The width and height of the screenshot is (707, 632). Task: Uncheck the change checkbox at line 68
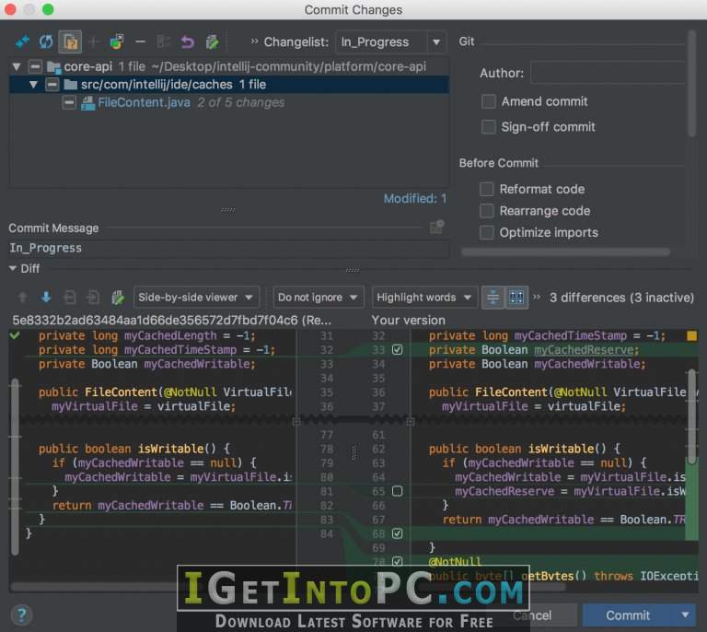(398, 533)
